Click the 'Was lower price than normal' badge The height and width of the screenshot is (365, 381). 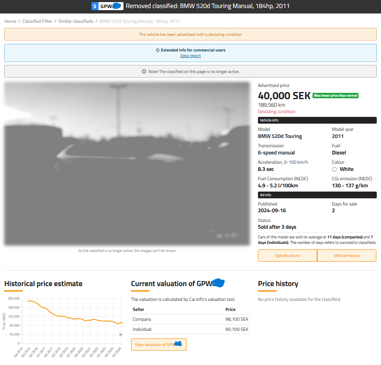(x=336, y=96)
